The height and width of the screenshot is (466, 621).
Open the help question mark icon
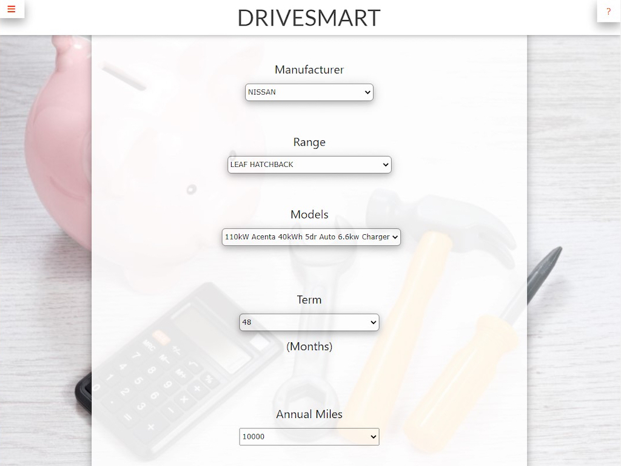point(608,11)
